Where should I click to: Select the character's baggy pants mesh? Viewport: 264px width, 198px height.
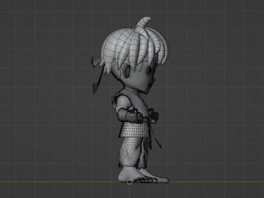tap(134, 152)
